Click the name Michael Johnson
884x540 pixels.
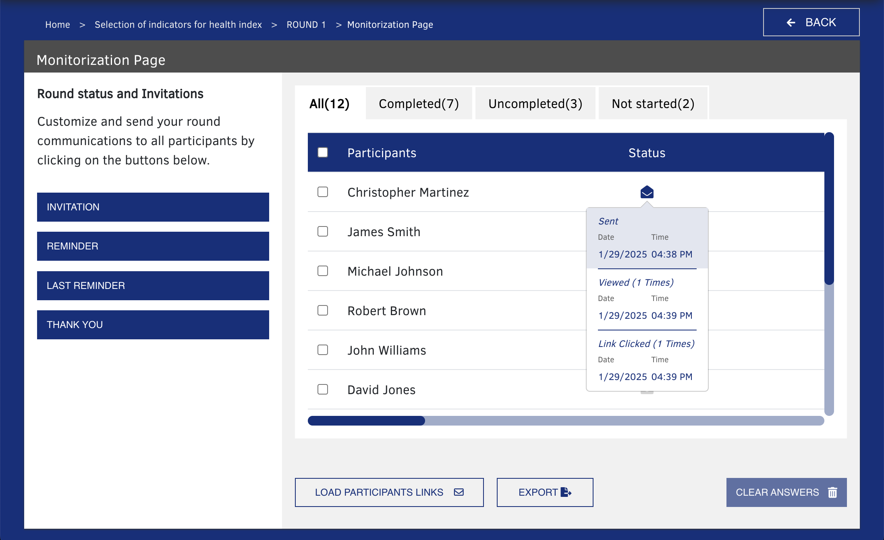395,271
